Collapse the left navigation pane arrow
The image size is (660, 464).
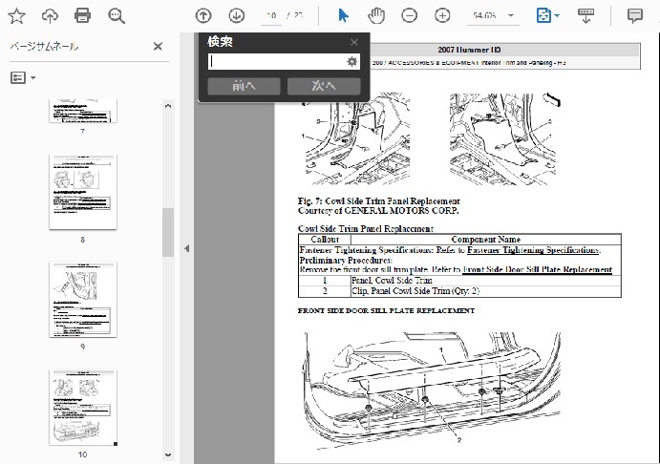(187, 248)
